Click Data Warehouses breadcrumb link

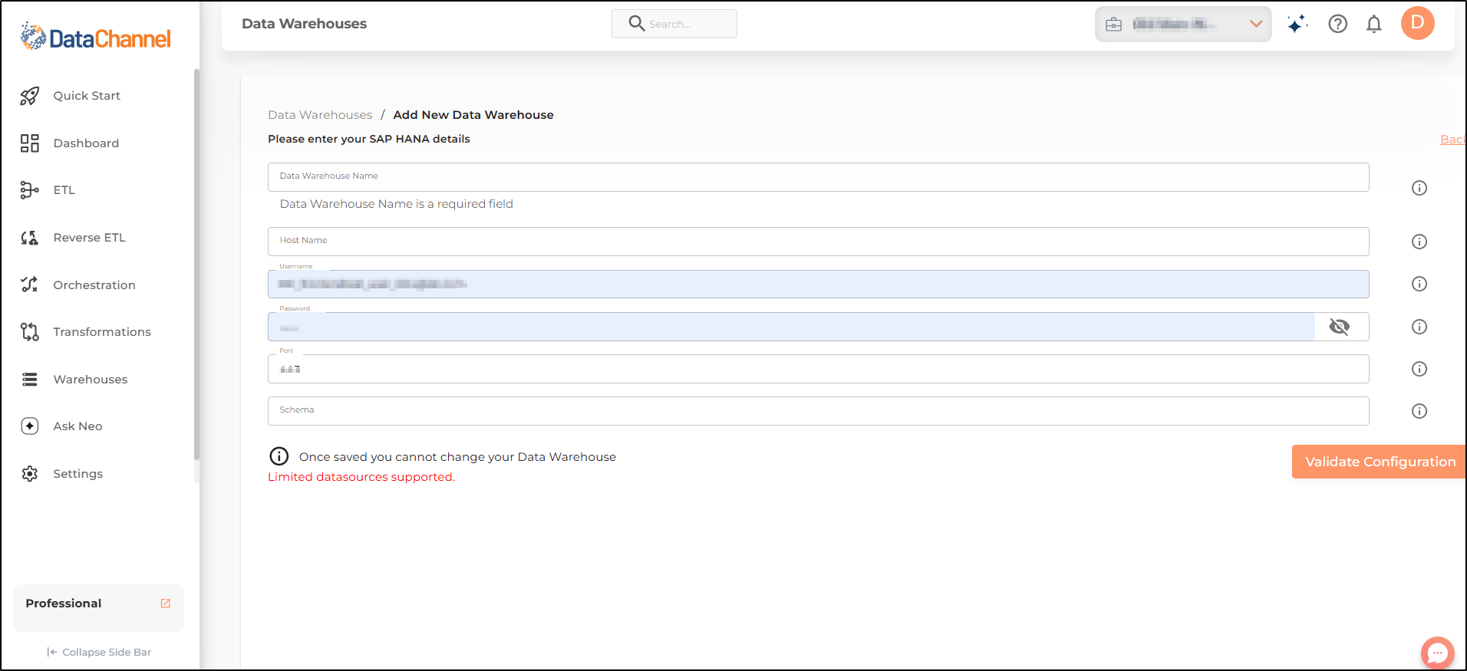click(320, 115)
